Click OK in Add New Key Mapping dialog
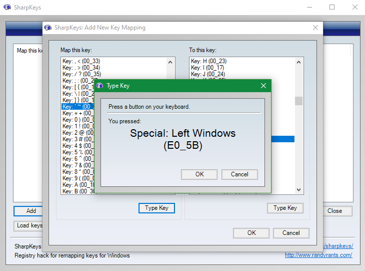Image resolution: width=365 pixels, height=271 pixels. (251, 233)
